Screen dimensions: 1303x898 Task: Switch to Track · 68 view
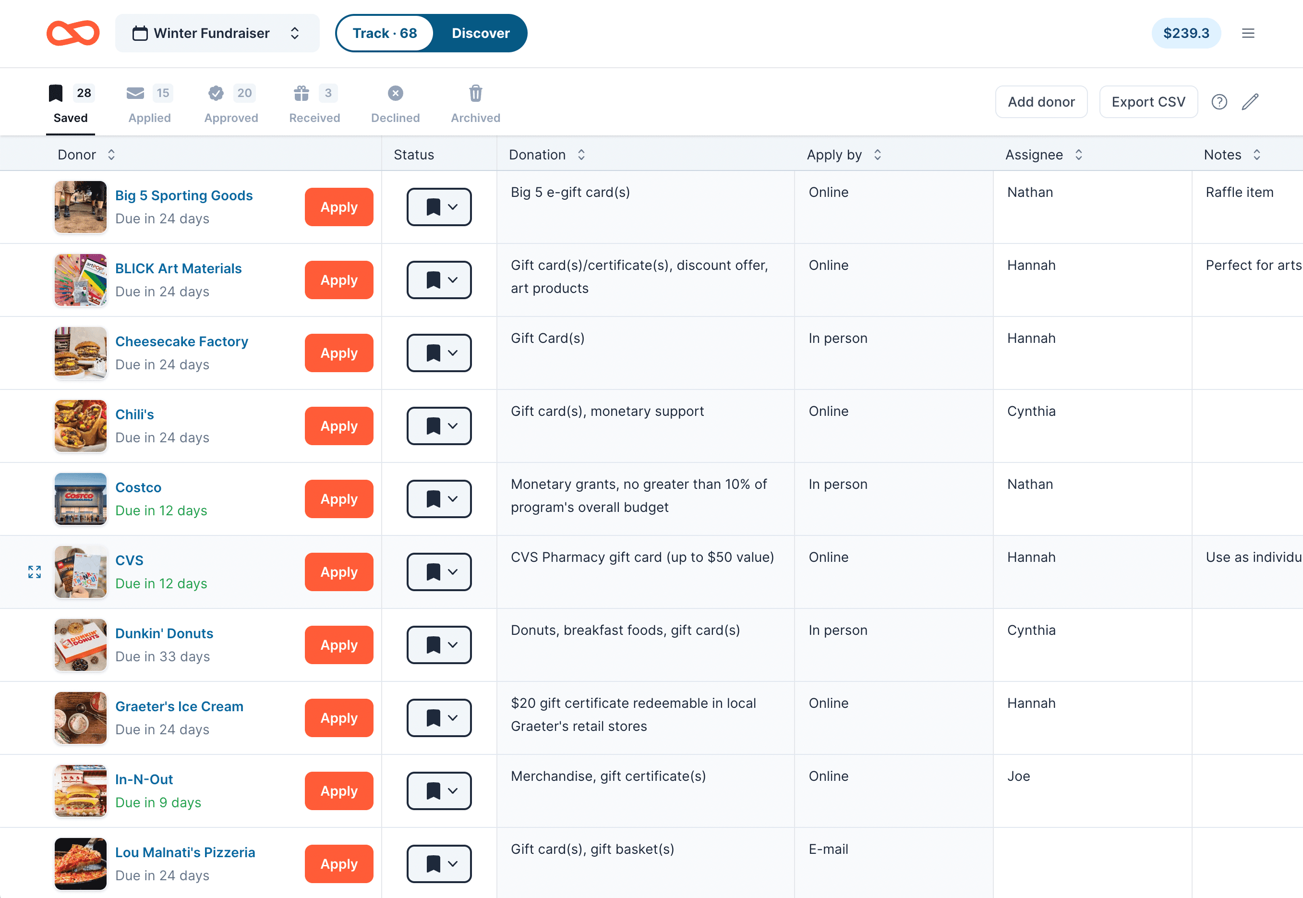[385, 33]
